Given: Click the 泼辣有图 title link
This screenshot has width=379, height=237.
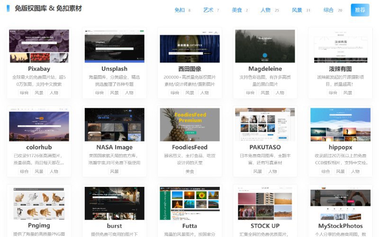Looking at the screenshot, I should point(340,69).
